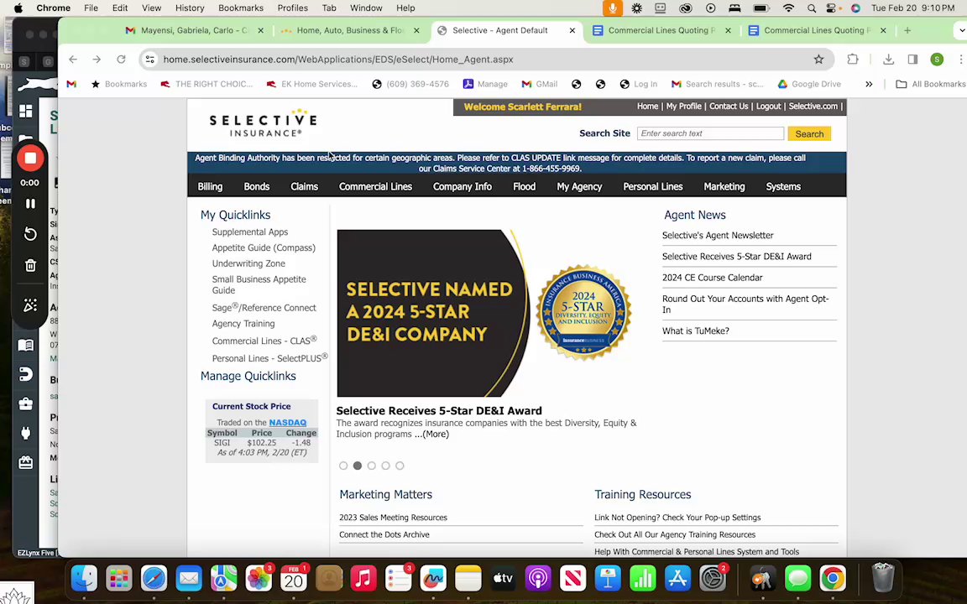Click the Selective Insurance logo
Image resolution: width=967 pixels, height=604 pixels.
[x=264, y=123]
